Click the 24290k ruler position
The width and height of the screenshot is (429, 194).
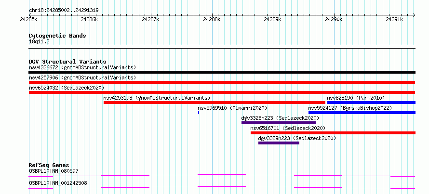[x=334, y=20]
